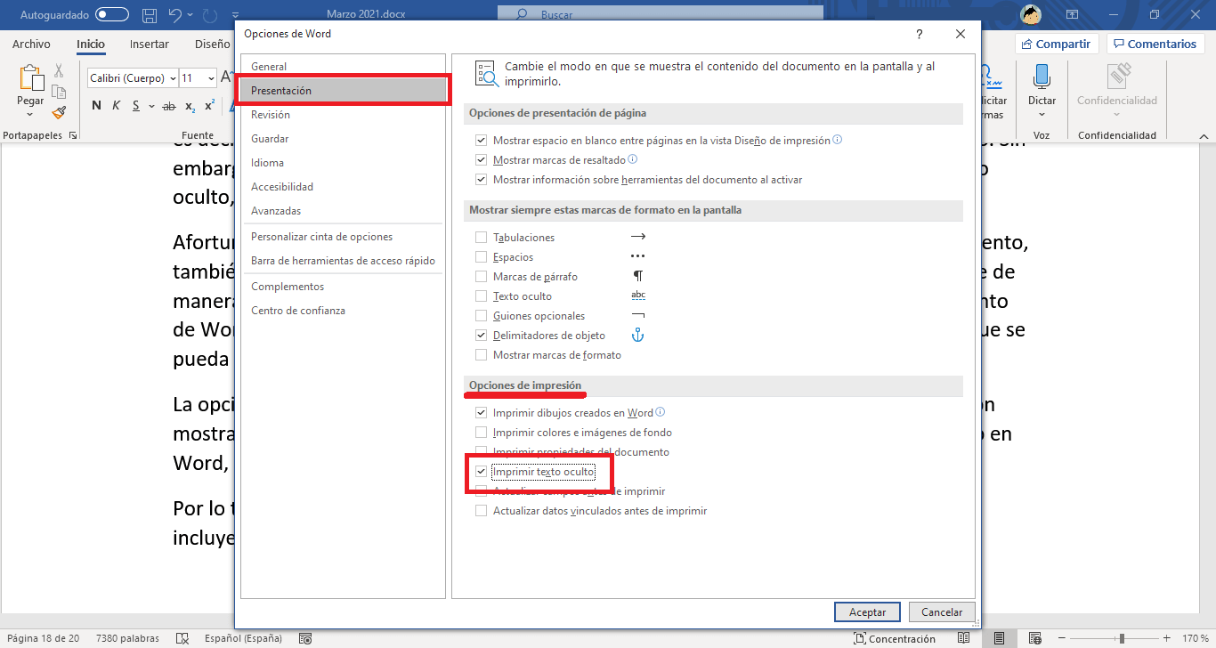This screenshot has height=648, width=1216.
Task: Click info icon beside Diseño de impresión
Action: tap(837, 140)
